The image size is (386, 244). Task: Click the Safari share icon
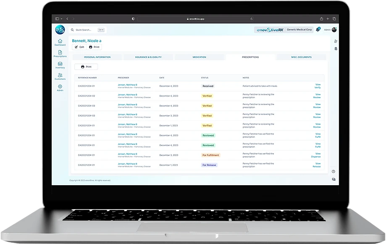pyautogui.click(x=321, y=19)
